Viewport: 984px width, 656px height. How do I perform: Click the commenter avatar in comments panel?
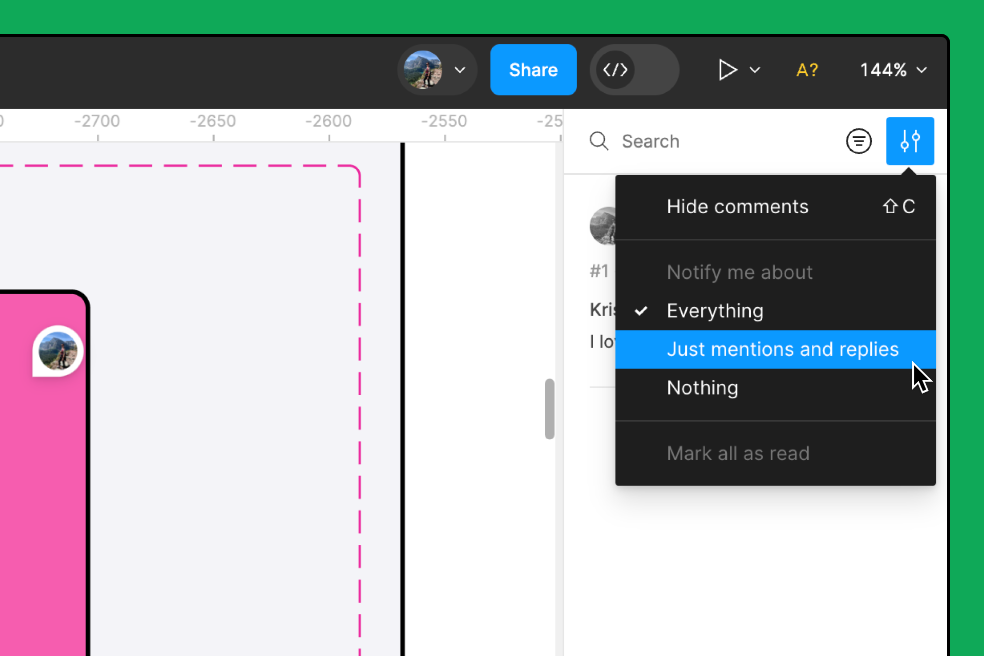point(603,225)
